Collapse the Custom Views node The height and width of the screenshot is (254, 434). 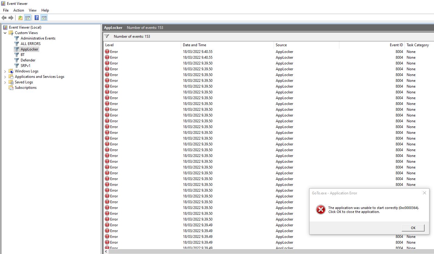coord(5,33)
